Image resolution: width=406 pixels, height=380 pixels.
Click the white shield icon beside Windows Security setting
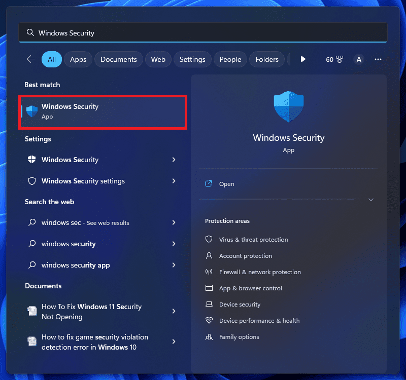[x=32, y=160]
